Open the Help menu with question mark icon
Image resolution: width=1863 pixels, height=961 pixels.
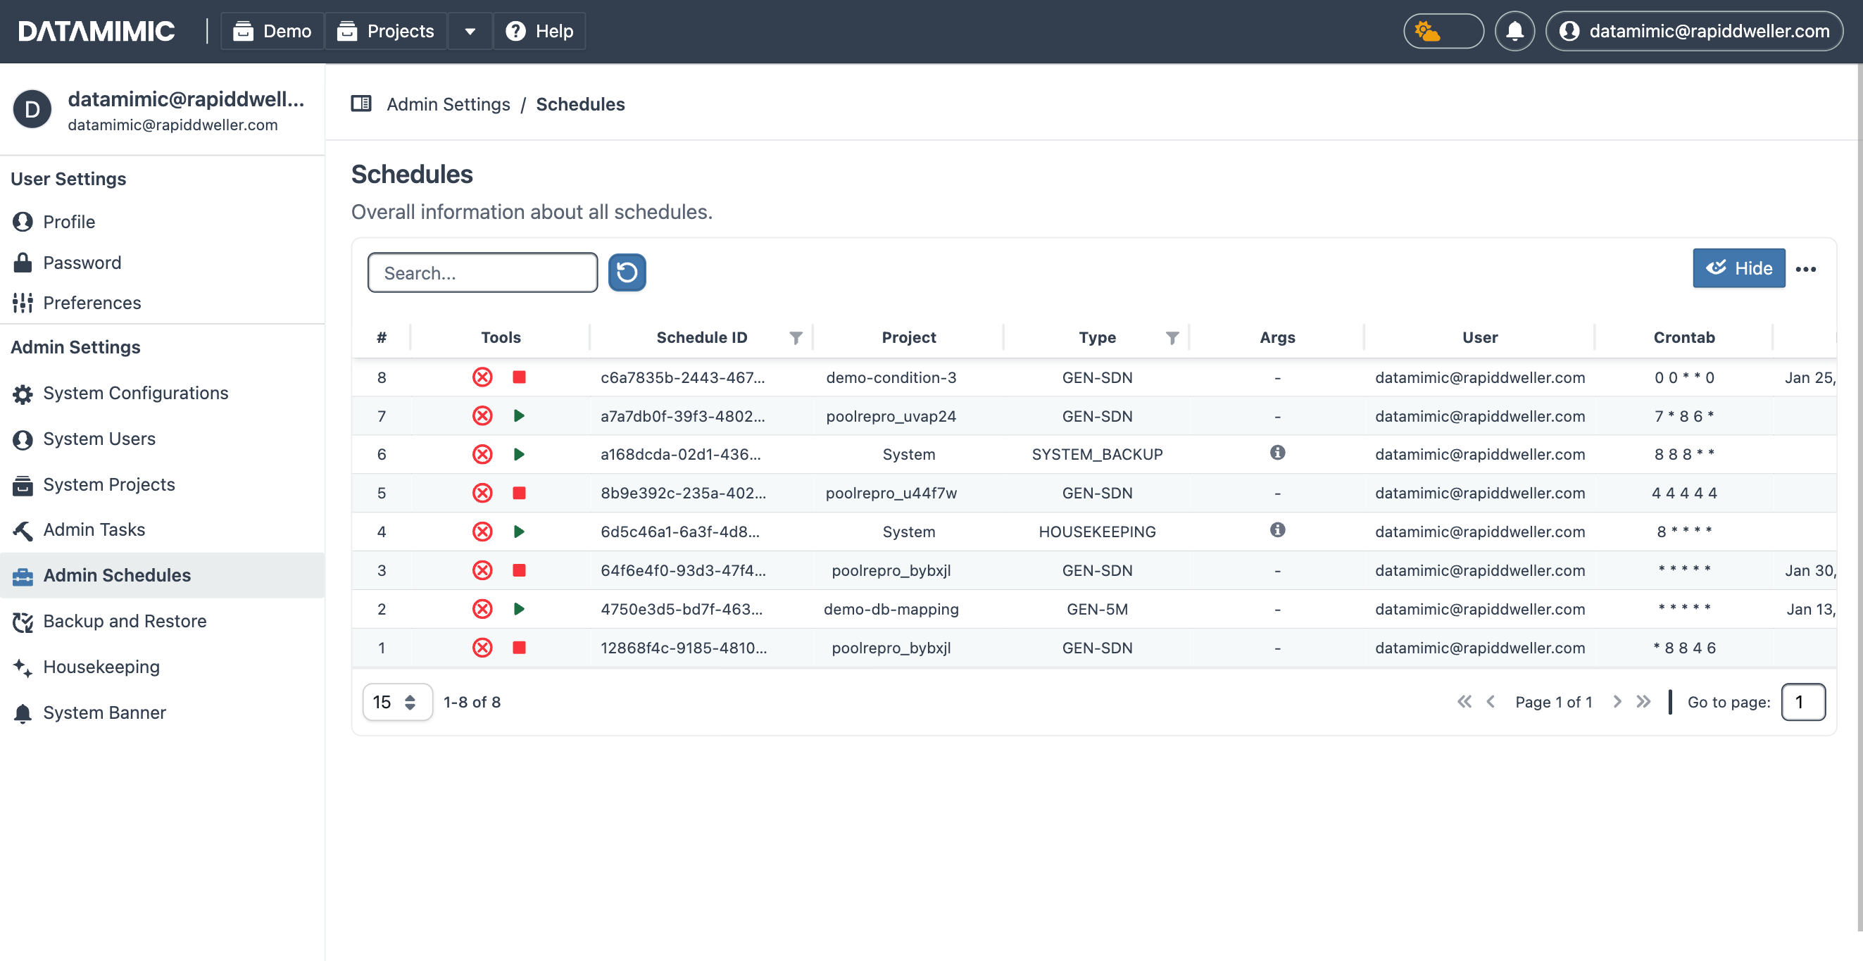click(x=515, y=30)
